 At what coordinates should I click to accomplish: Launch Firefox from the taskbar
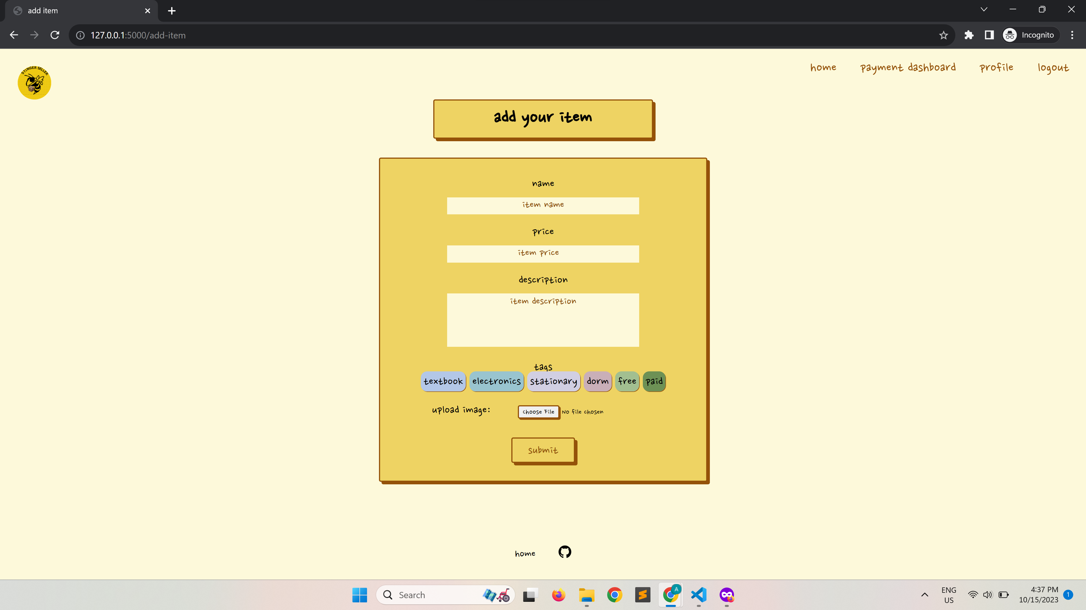pyautogui.click(x=559, y=595)
